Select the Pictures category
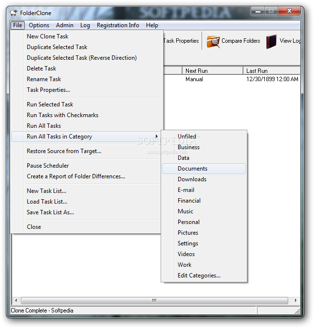 pos(204,233)
